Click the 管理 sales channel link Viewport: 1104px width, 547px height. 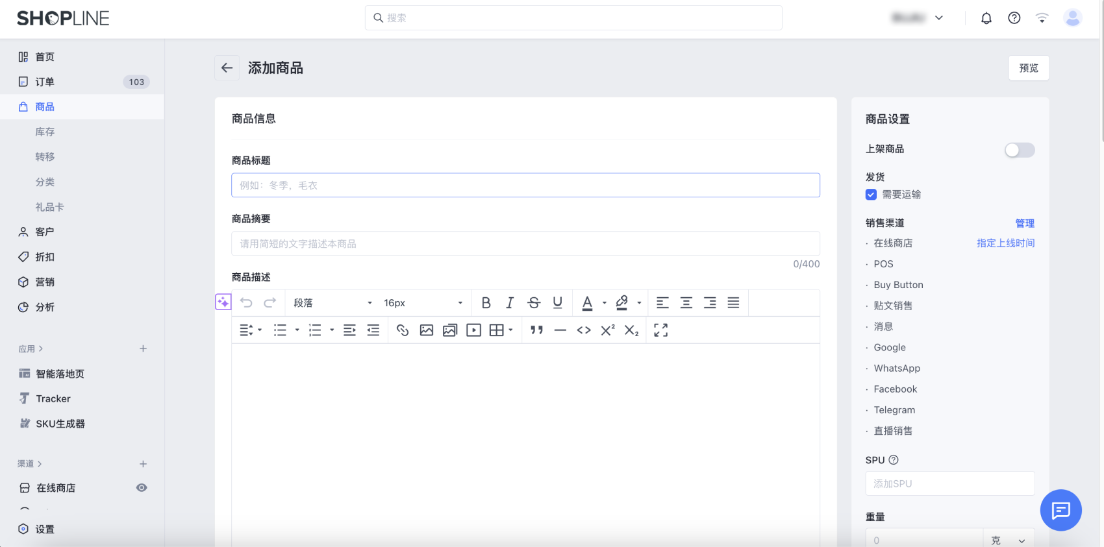click(1025, 223)
